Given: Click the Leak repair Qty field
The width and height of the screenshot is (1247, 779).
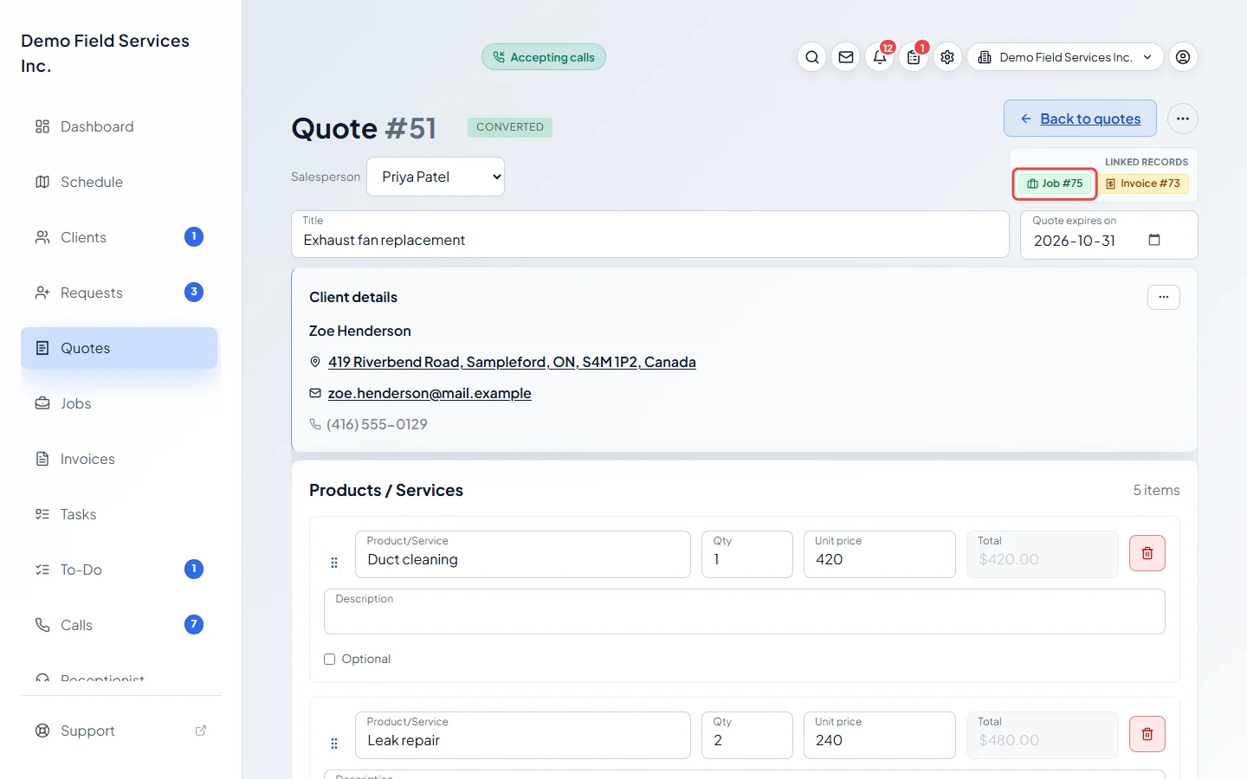Looking at the screenshot, I should [747, 735].
